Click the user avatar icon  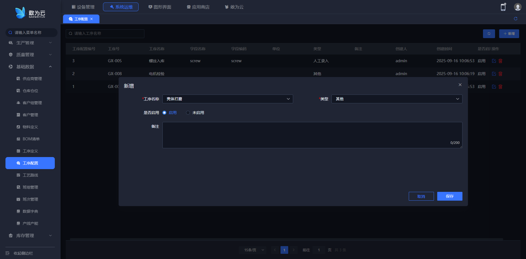pos(517,7)
